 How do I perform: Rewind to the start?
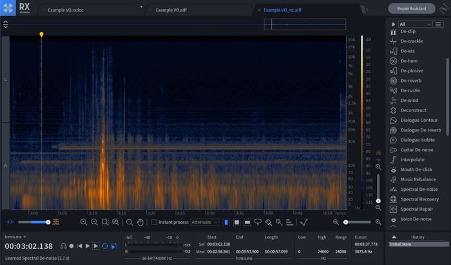[x=79, y=246]
